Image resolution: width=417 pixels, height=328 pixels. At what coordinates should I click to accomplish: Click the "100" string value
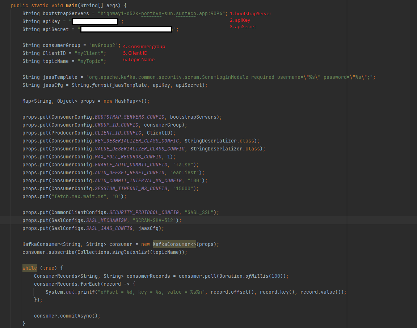pyautogui.click(x=195, y=180)
